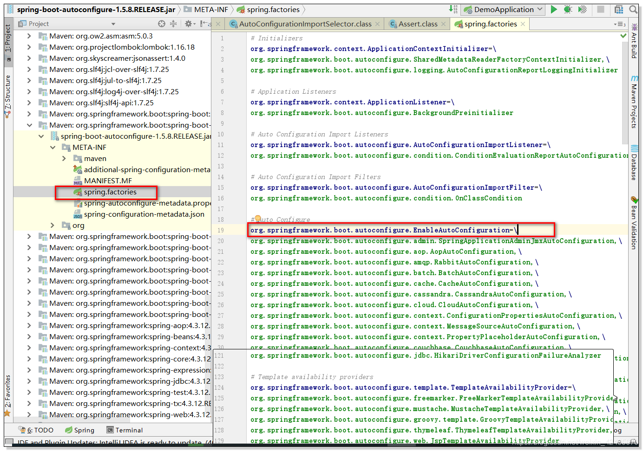Viewport: 643px width, 451px height.
Task: Collapse the META-INF folder node
Action: click(x=53, y=147)
